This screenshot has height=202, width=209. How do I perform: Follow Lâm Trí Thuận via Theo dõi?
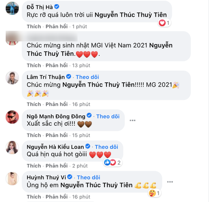click(87, 77)
